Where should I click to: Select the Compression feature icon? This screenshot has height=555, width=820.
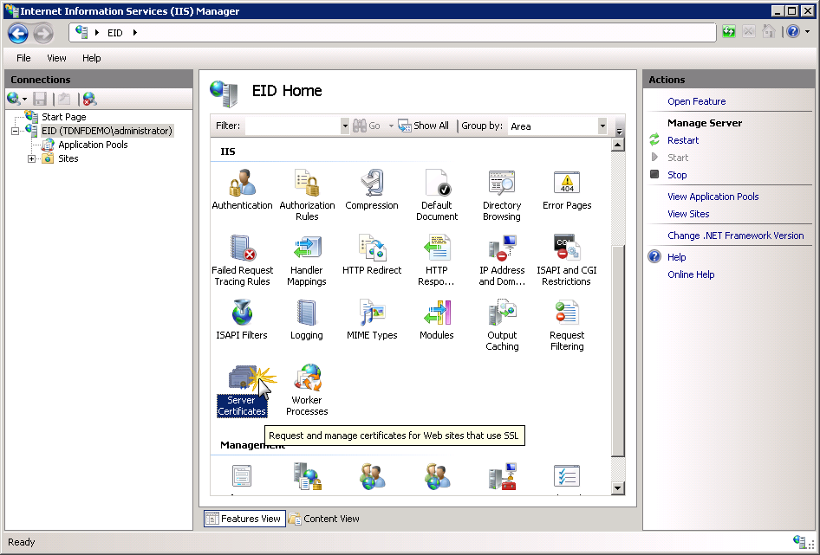click(x=372, y=185)
